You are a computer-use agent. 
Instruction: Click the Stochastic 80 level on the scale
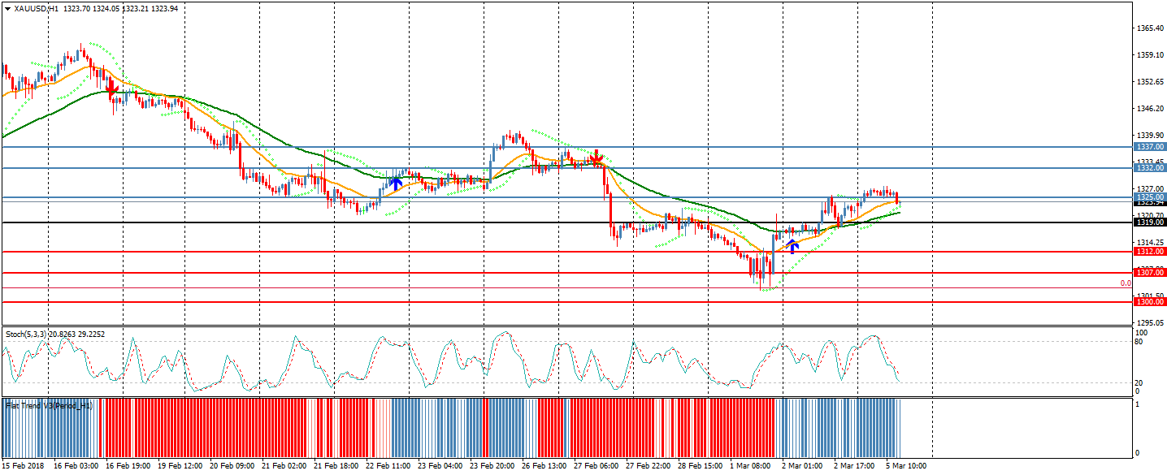(x=1139, y=342)
